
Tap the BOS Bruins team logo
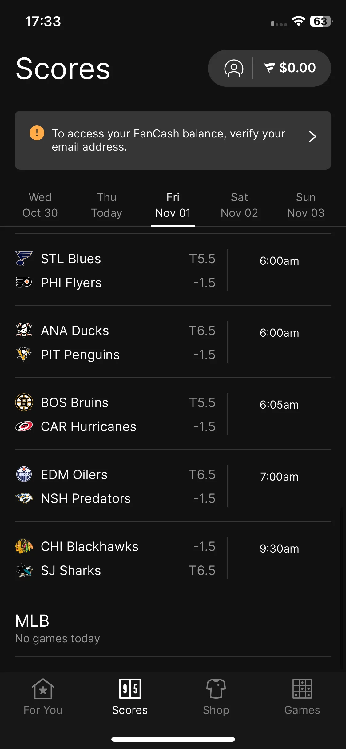(24, 402)
